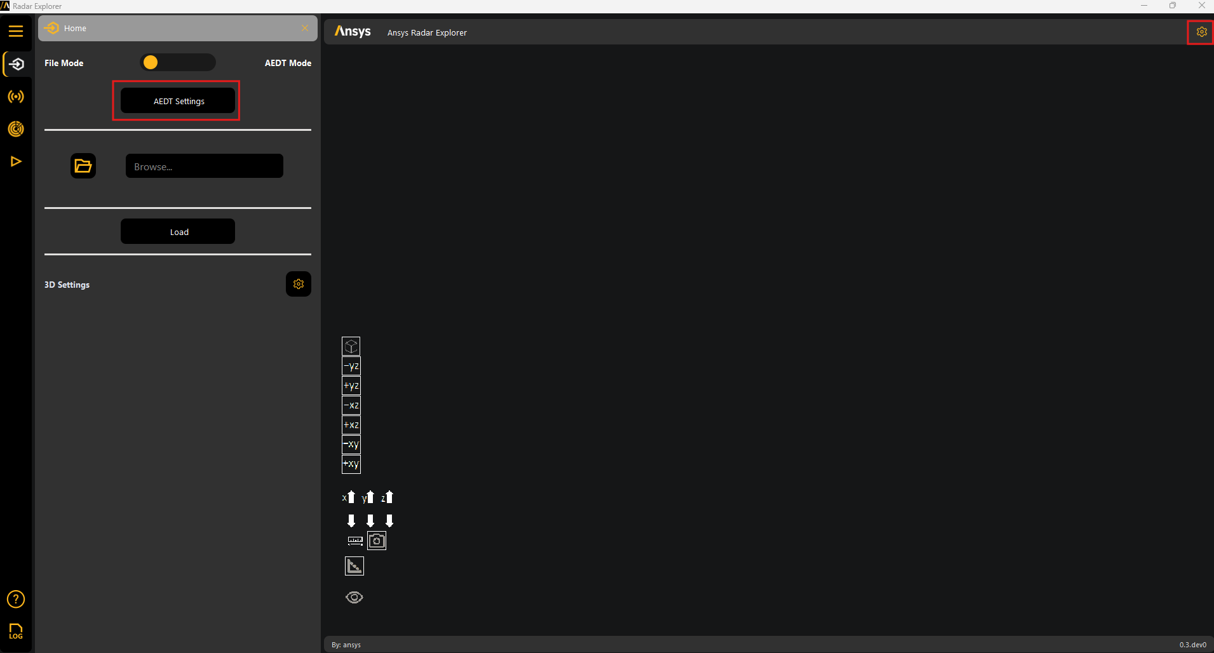Open the radar target icon in the sidebar
Screen dimensions: 1214x653
pos(16,129)
